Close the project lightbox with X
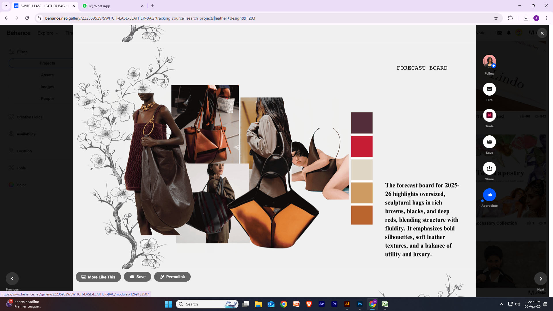 point(542,33)
